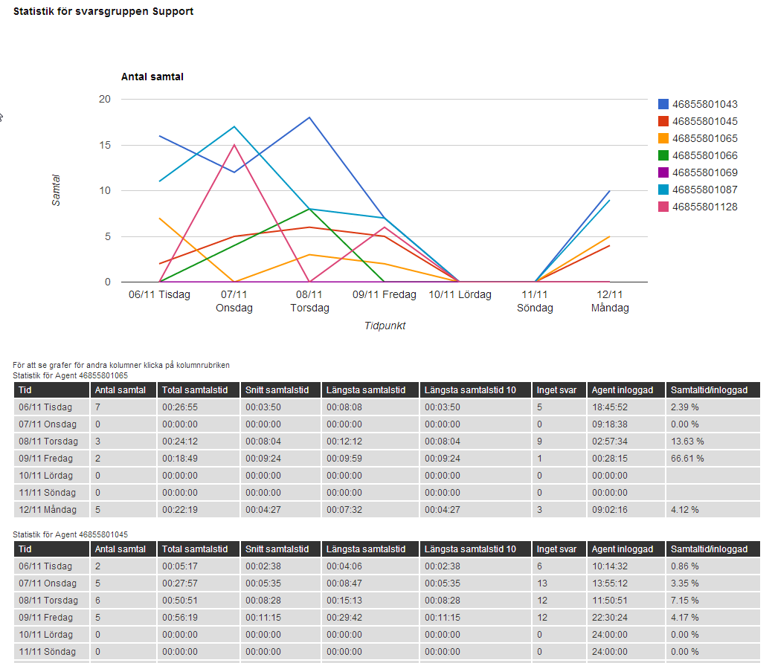775x663 pixels.
Task: Click Inget svar header in Agent 46855801045 table
Action: tap(559, 549)
